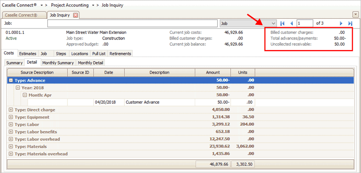Click the 4,050.00 Direct charge amount

[x=221, y=110]
